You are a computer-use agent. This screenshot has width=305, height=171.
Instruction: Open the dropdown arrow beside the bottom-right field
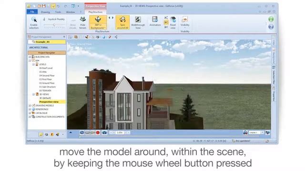click(x=263, y=133)
